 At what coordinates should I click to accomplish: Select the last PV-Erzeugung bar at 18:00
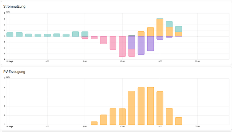click(179, 121)
